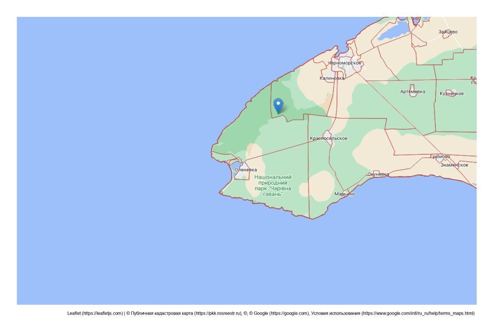Click the Марьино map label
The image size is (493, 326).
[345, 194]
